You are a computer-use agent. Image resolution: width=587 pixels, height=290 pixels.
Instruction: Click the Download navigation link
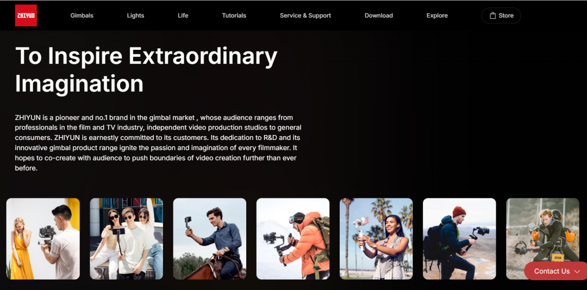click(378, 16)
